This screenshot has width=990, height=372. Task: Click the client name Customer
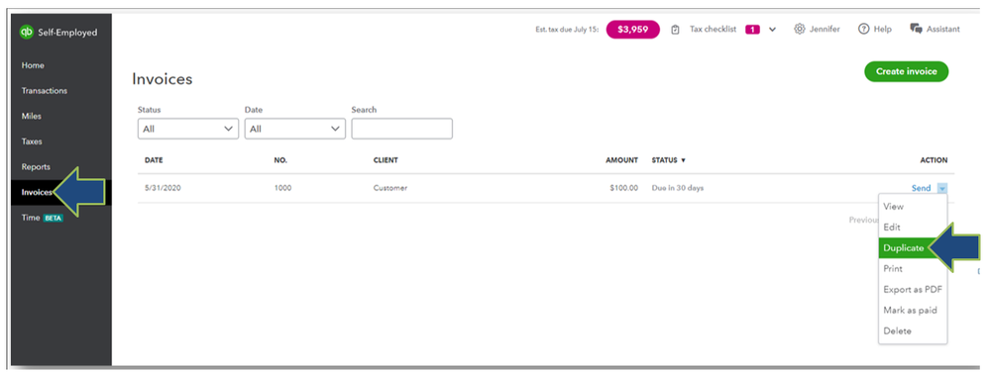coord(390,188)
